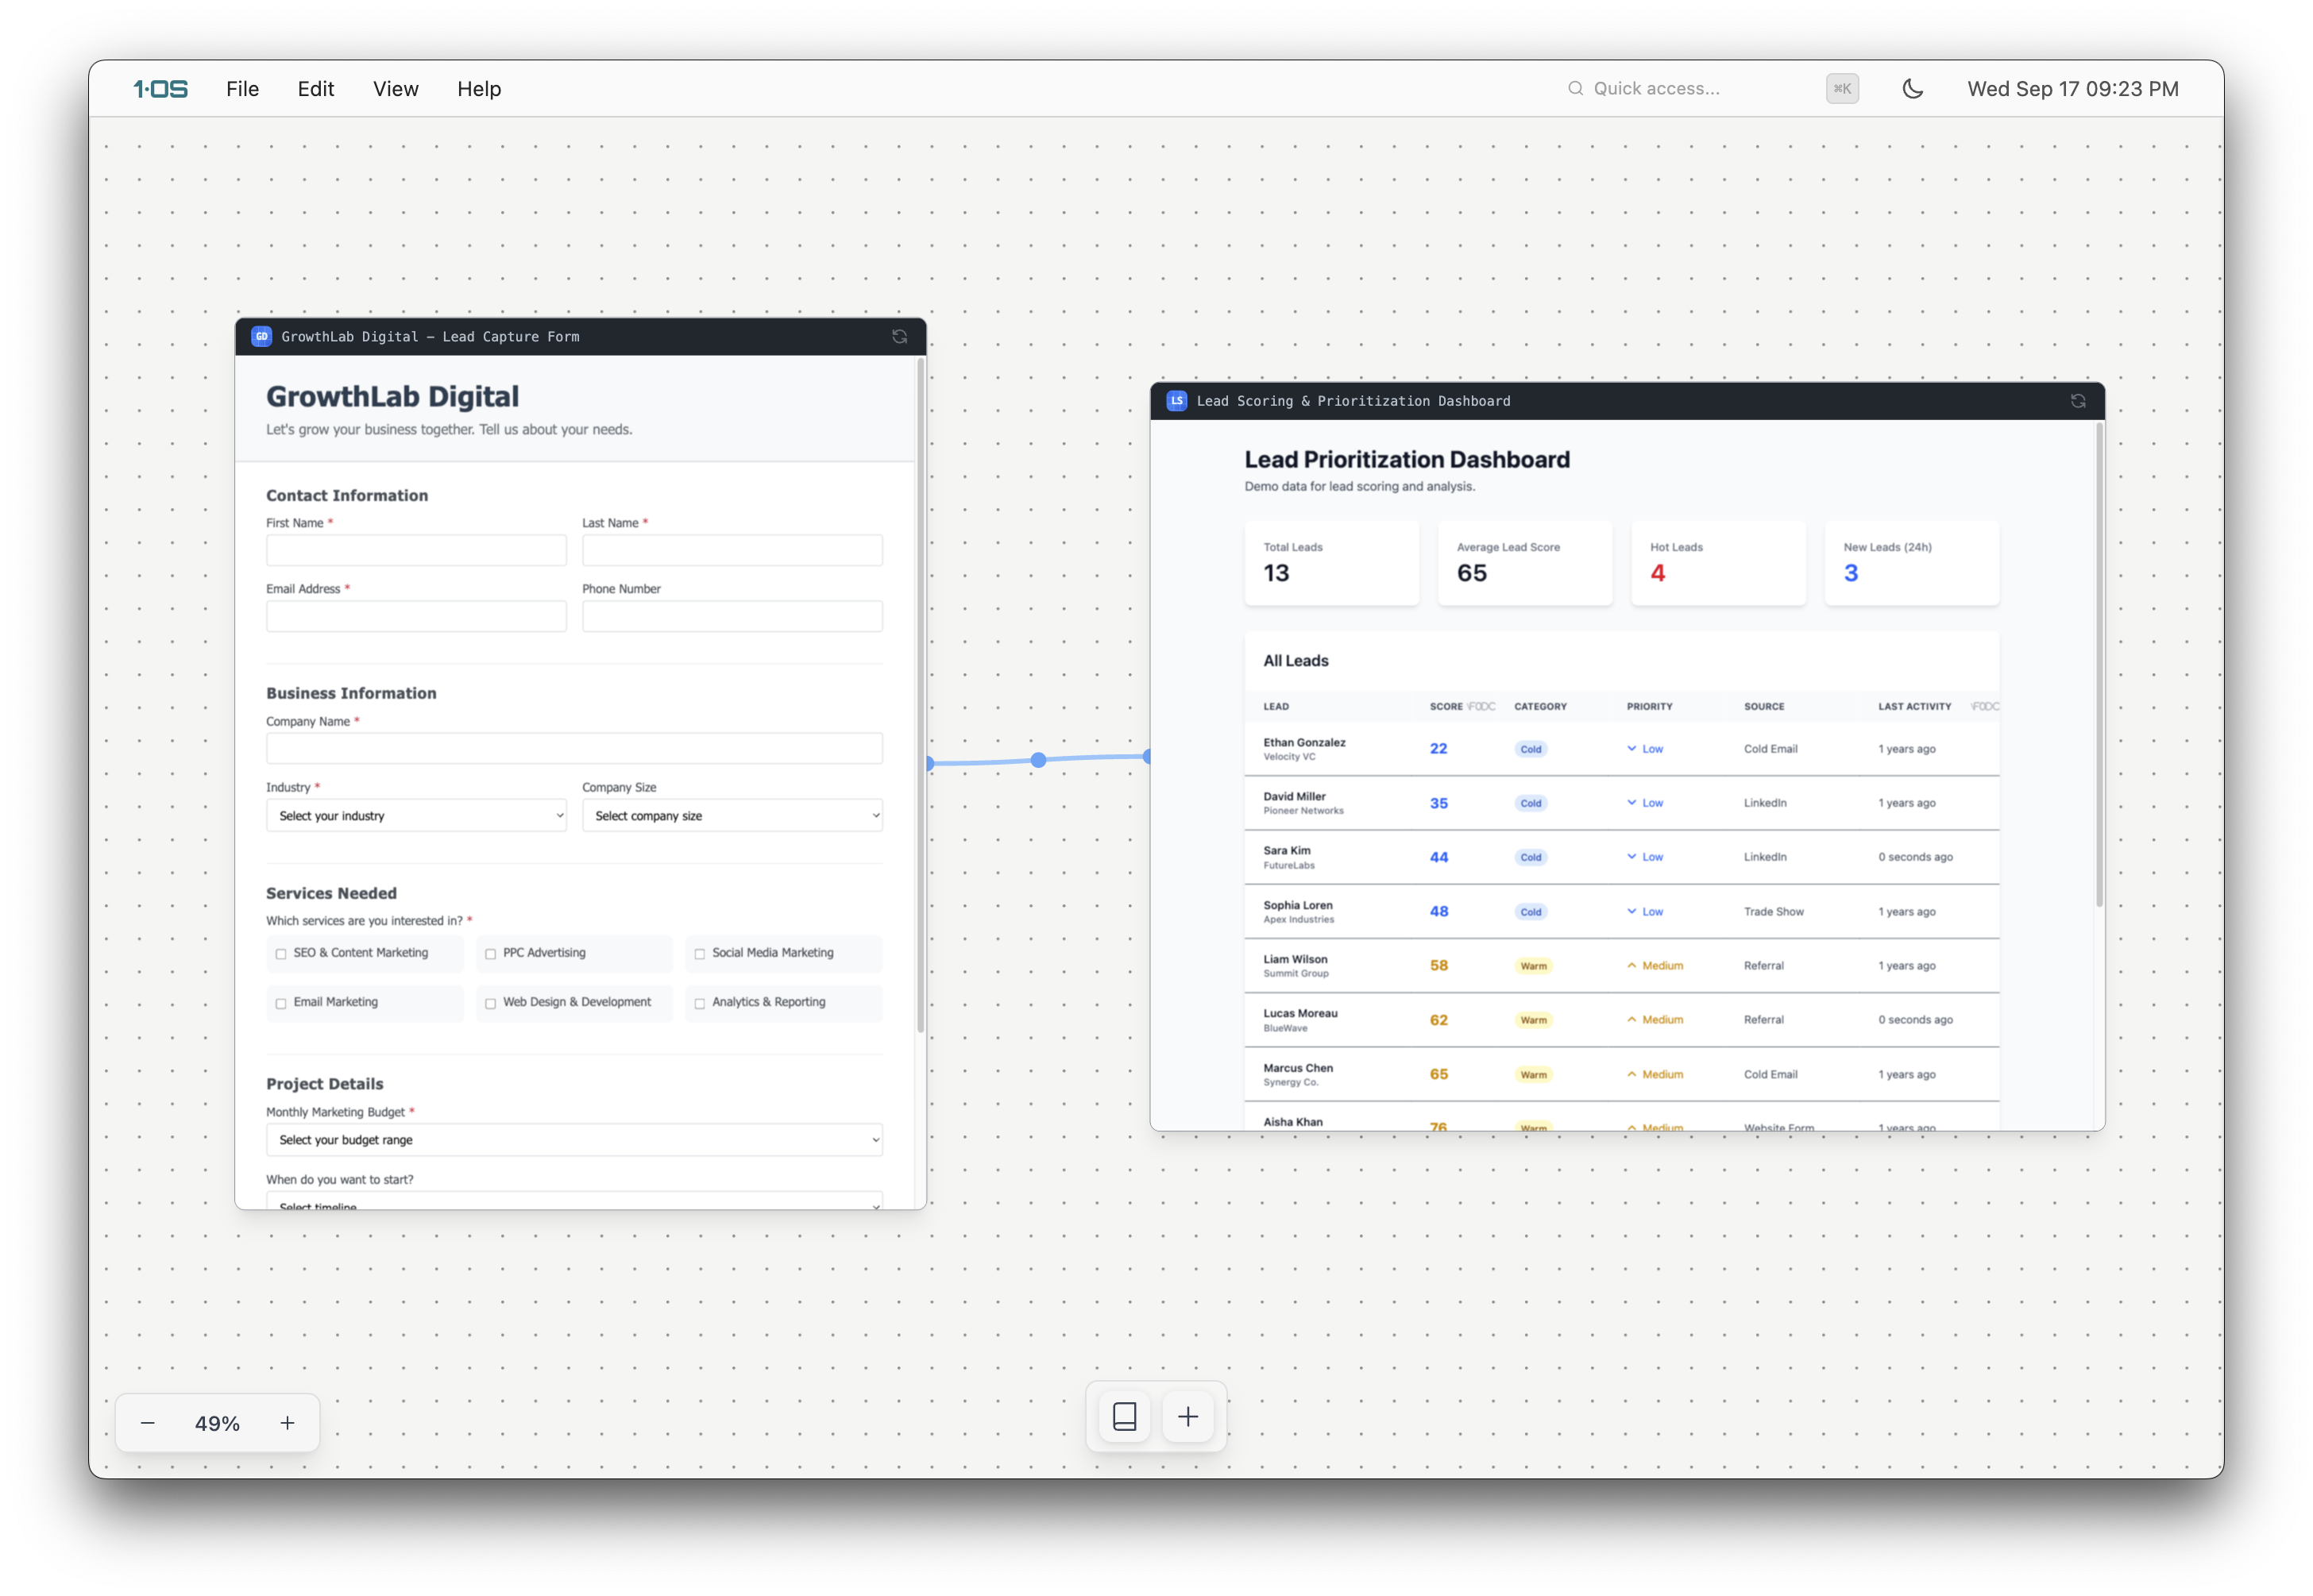The height and width of the screenshot is (1596, 2313).
Task: Open the Select your budget range dropdown
Action: pyautogui.click(x=574, y=1140)
